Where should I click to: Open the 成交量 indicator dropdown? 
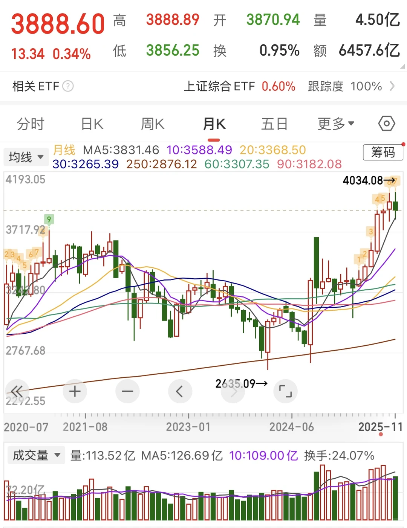[x=36, y=455]
